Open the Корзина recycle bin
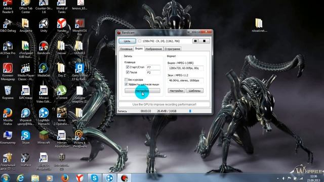 coord(8,93)
